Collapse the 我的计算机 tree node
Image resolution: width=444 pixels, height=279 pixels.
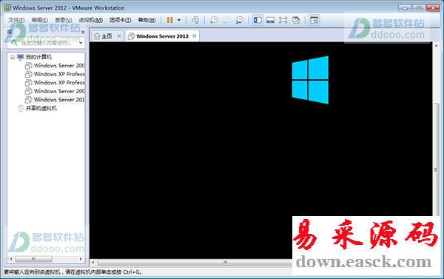13,57
